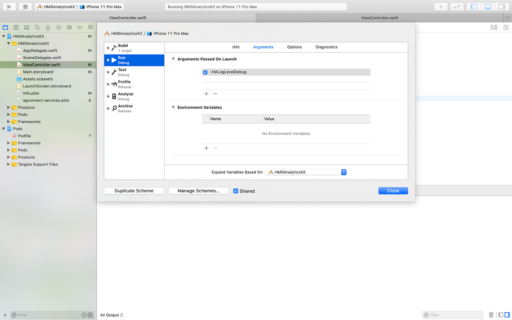Click the recent files clock filter icon
The height and width of the screenshot is (320, 512).
[x=84, y=315]
